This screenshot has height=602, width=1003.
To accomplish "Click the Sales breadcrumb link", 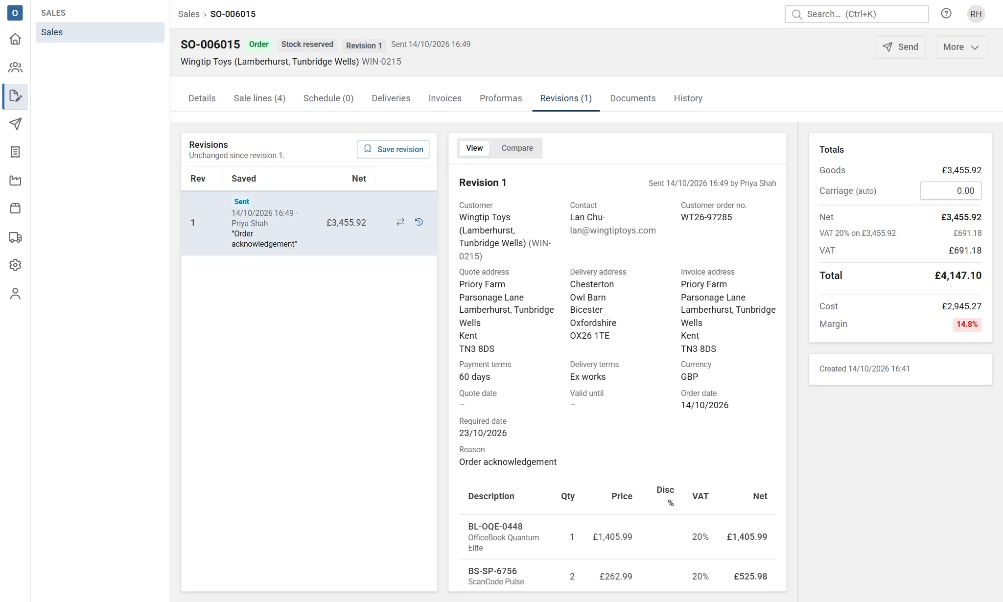I will (189, 14).
